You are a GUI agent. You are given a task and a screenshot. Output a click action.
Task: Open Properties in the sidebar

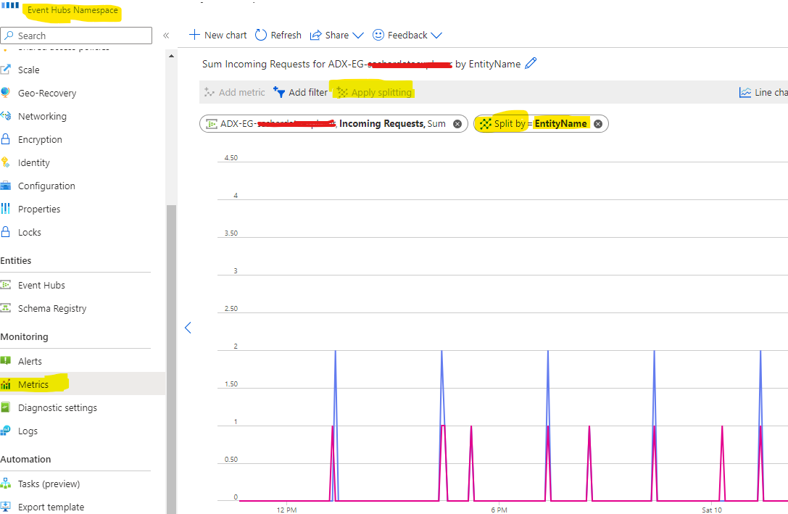(39, 209)
